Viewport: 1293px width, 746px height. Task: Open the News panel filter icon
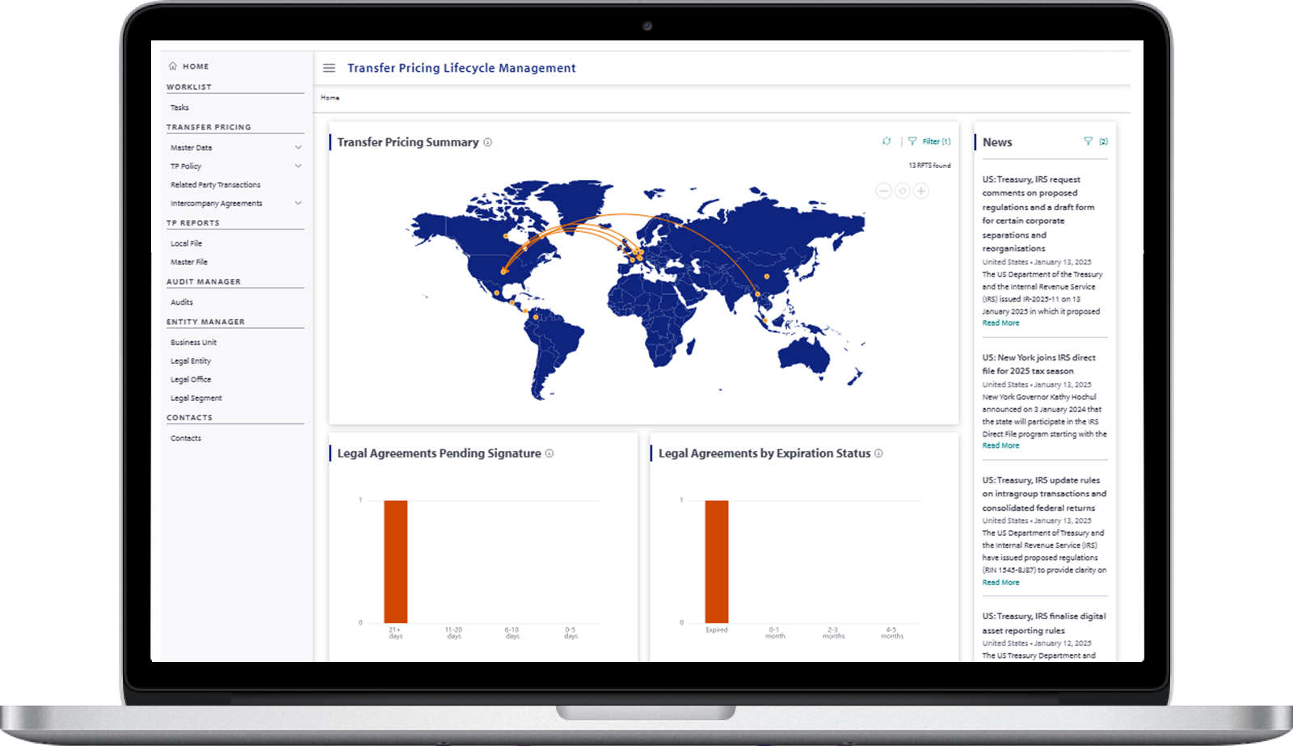pos(1088,141)
